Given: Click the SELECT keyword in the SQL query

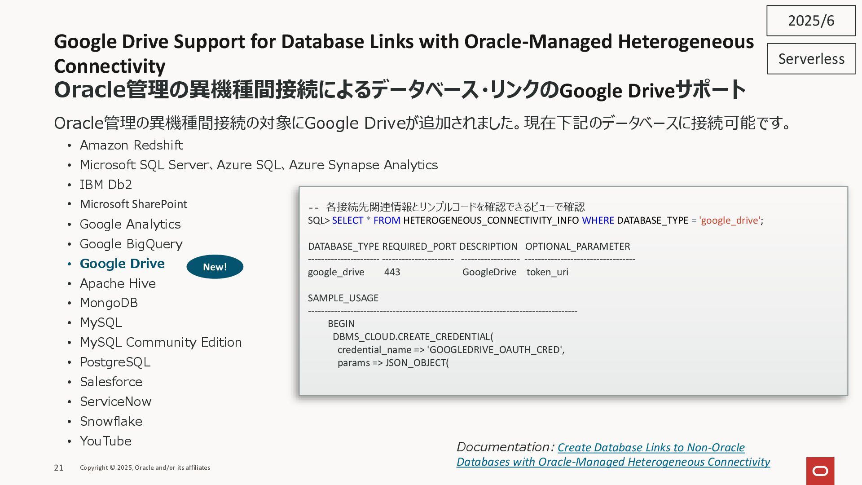Looking at the screenshot, I should pos(347,220).
